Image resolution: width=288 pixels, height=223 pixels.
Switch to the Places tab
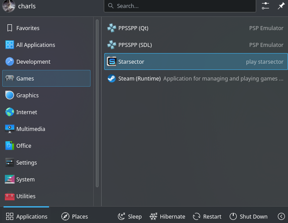tap(75, 216)
